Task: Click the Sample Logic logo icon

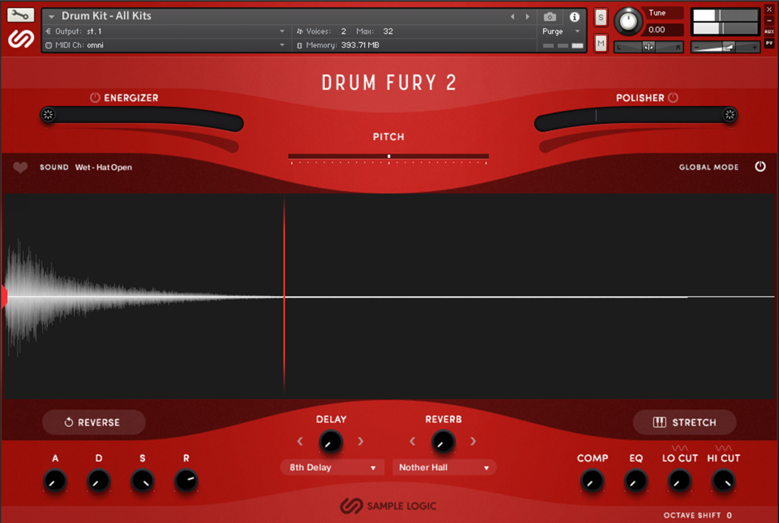Action: pyautogui.click(x=20, y=38)
